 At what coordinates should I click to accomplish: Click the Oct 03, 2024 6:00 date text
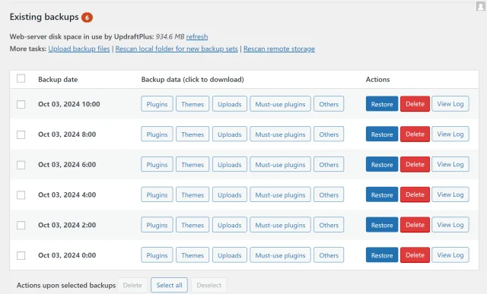point(67,165)
